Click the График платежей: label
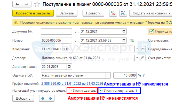 click(26, 84)
